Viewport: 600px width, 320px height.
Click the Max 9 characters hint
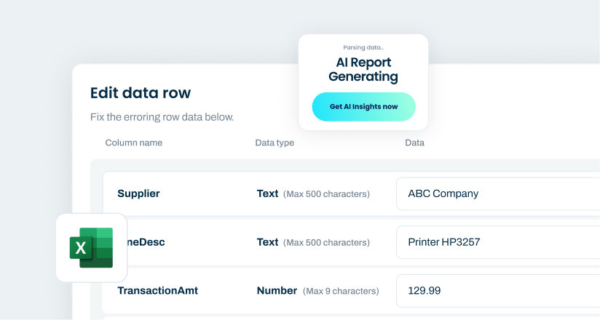pos(341,291)
